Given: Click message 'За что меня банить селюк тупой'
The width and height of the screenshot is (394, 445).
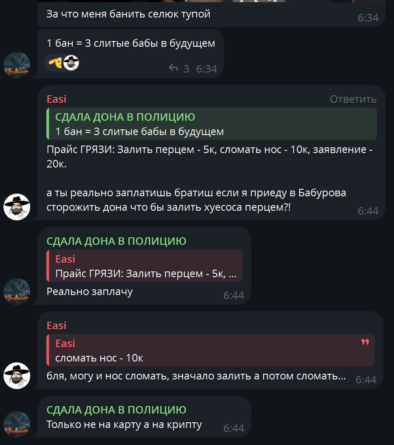Looking at the screenshot, I should point(128,14).
